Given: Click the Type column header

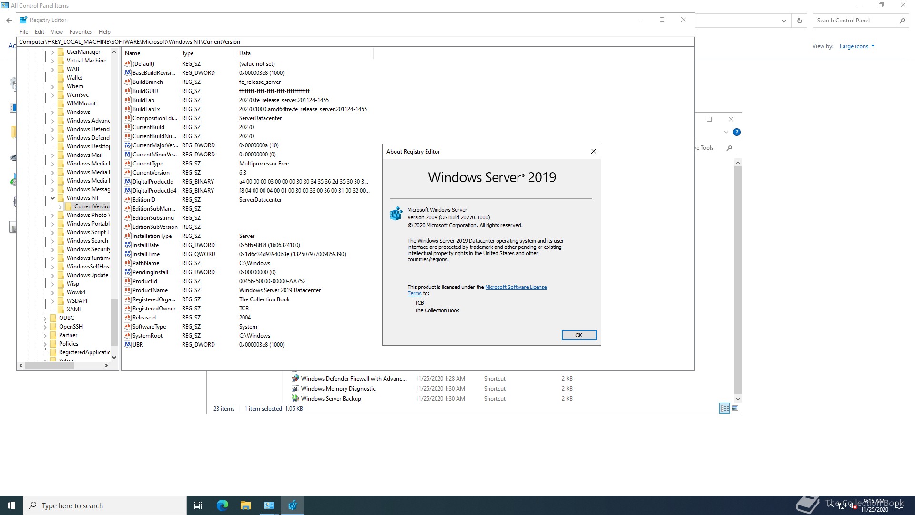Looking at the screenshot, I should (x=208, y=53).
